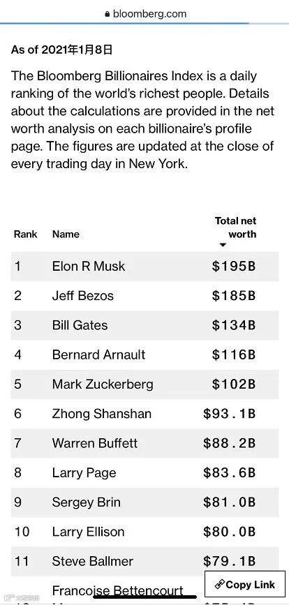289x605 pixels.
Task: Click the lock icon beside bloomberg.com
Action: (x=107, y=14)
